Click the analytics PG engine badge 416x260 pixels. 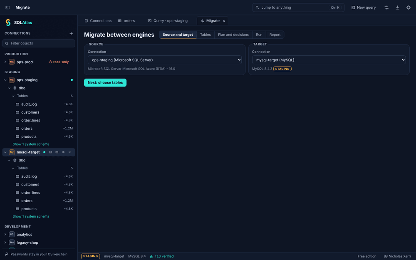click(x=12, y=235)
